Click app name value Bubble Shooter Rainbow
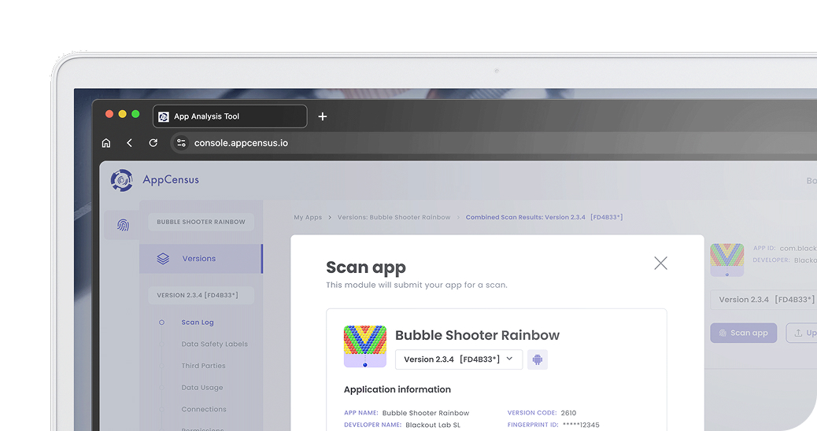This screenshot has height=431, width=817. pos(426,413)
